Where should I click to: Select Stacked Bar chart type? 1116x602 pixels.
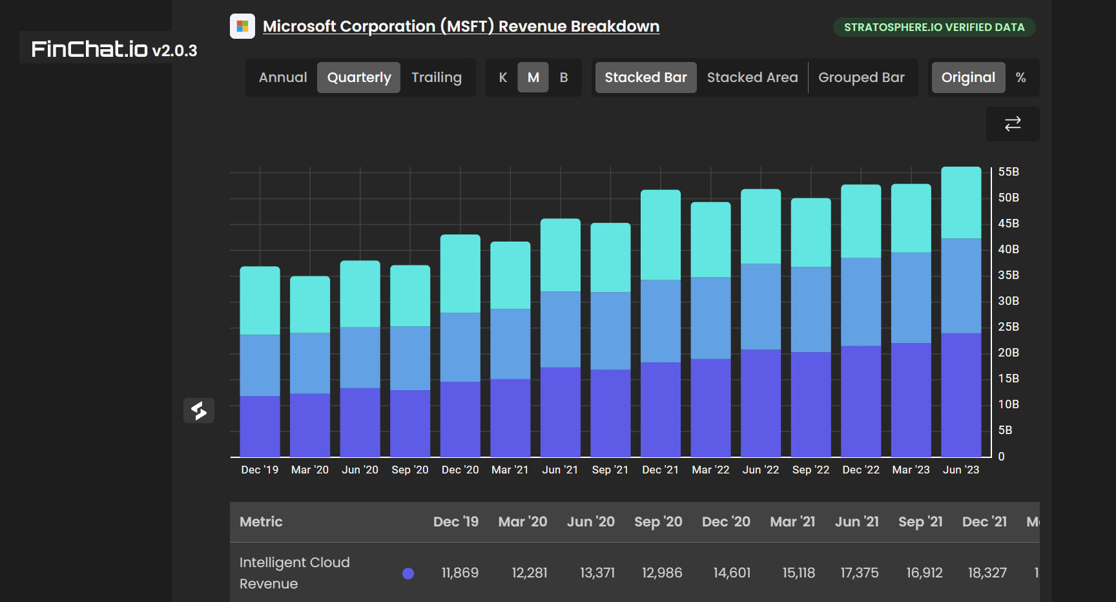click(645, 78)
